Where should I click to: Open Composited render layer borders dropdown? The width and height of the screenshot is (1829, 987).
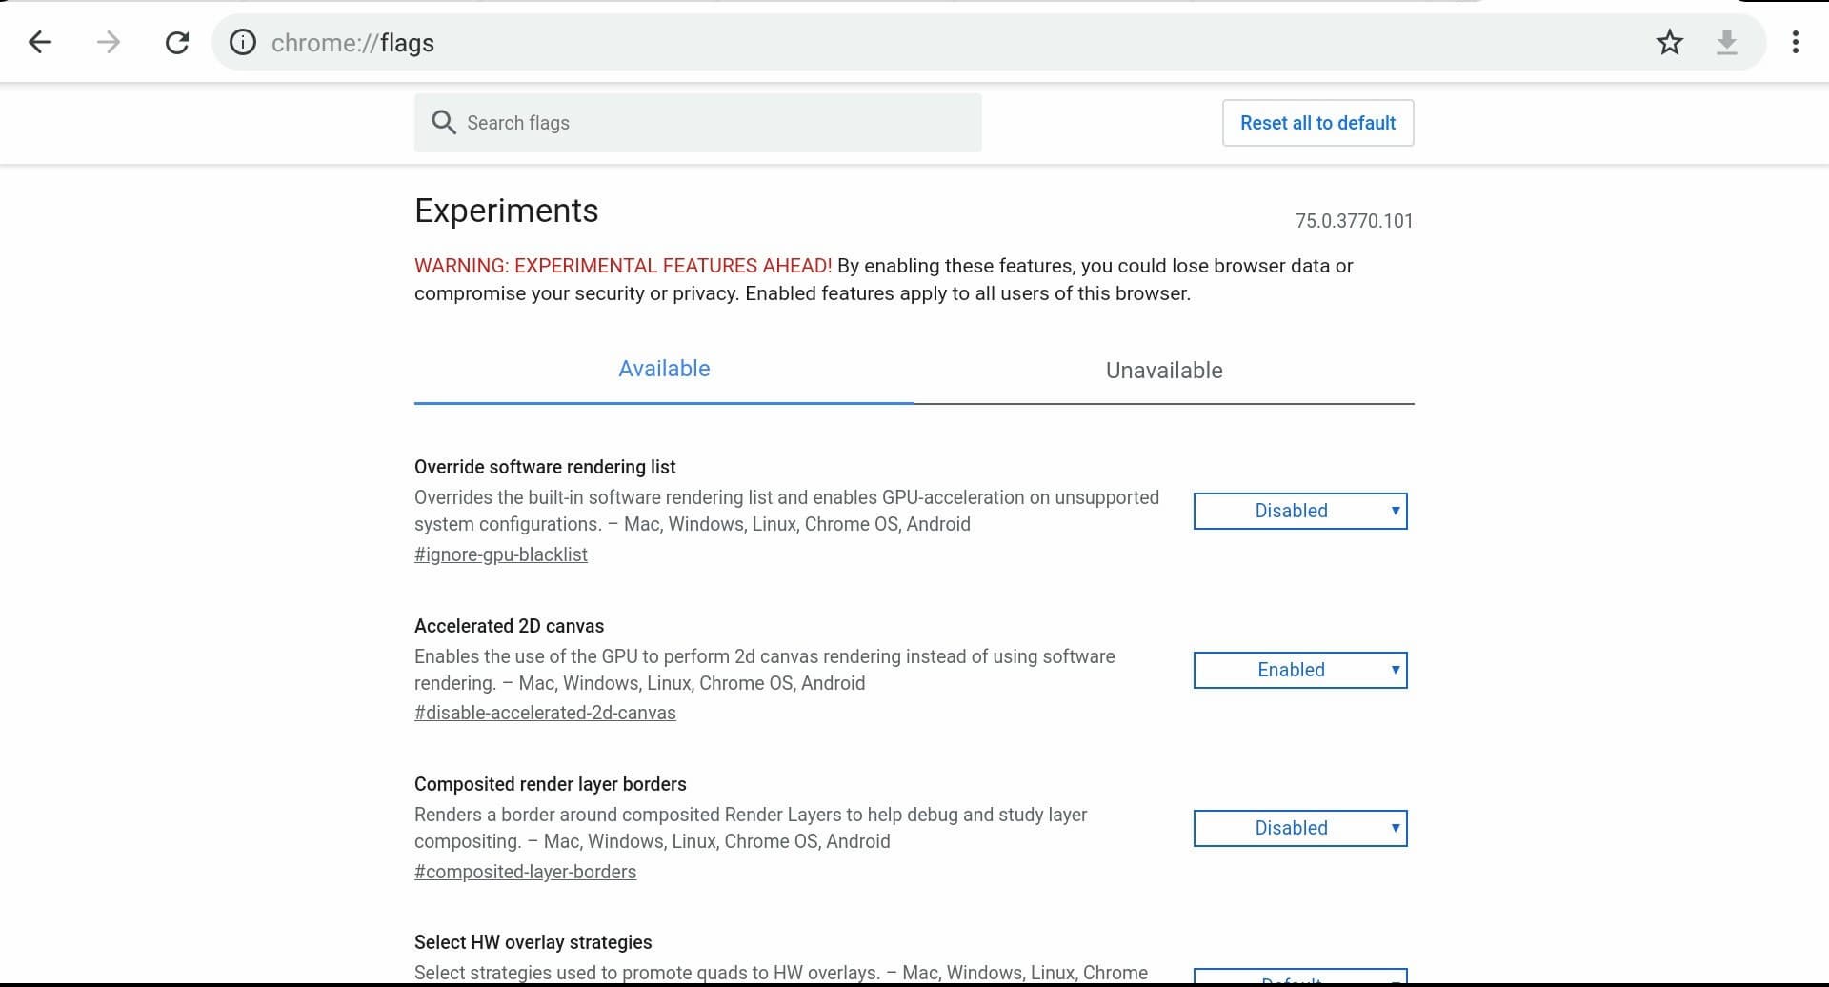[x=1300, y=828]
